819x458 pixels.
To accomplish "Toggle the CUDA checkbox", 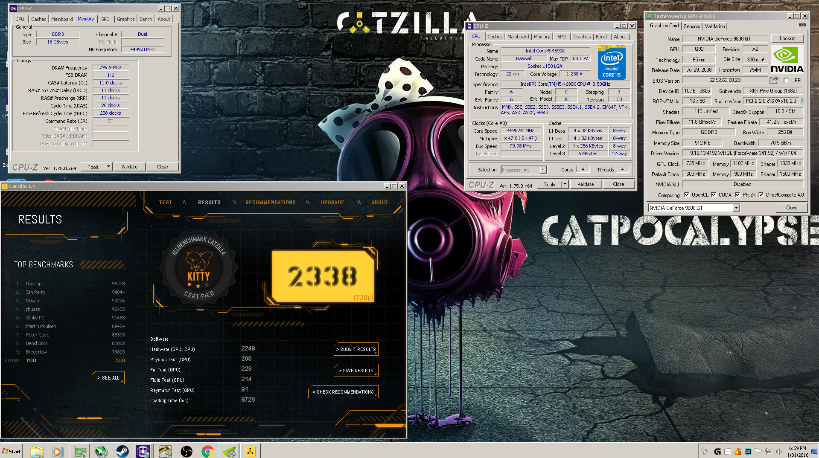I will pyautogui.click(x=714, y=195).
